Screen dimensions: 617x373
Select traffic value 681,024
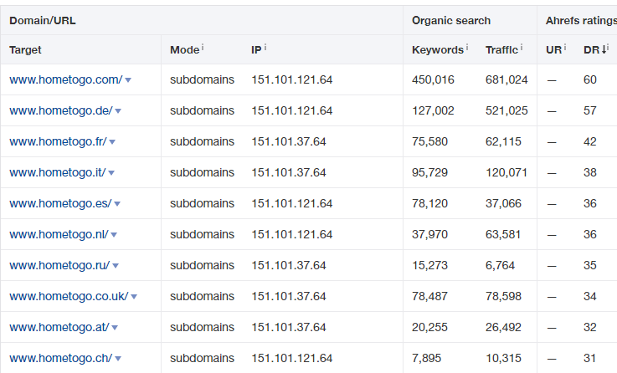click(506, 79)
